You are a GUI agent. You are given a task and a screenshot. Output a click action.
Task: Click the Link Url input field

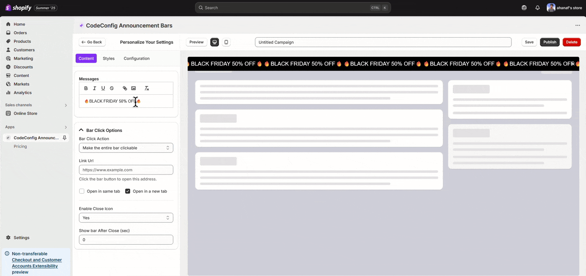(126, 170)
